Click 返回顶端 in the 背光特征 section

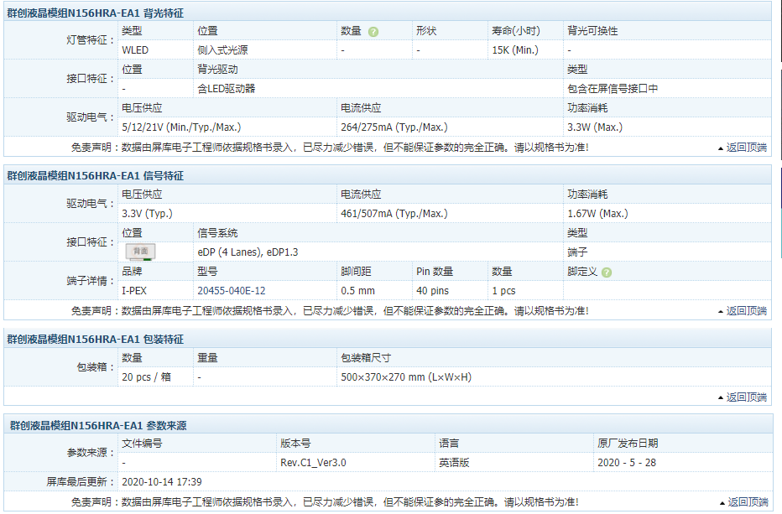coord(742,148)
